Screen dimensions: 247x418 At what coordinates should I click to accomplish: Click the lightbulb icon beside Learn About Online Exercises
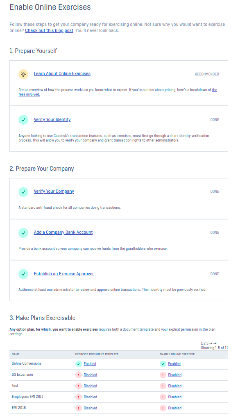pyautogui.click(x=23, y=74)
